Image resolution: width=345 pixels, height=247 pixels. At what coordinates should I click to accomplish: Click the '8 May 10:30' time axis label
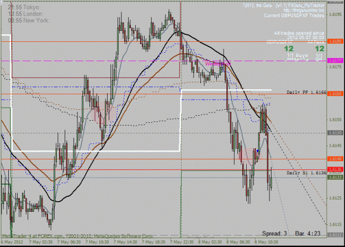[x=266, y=242]
